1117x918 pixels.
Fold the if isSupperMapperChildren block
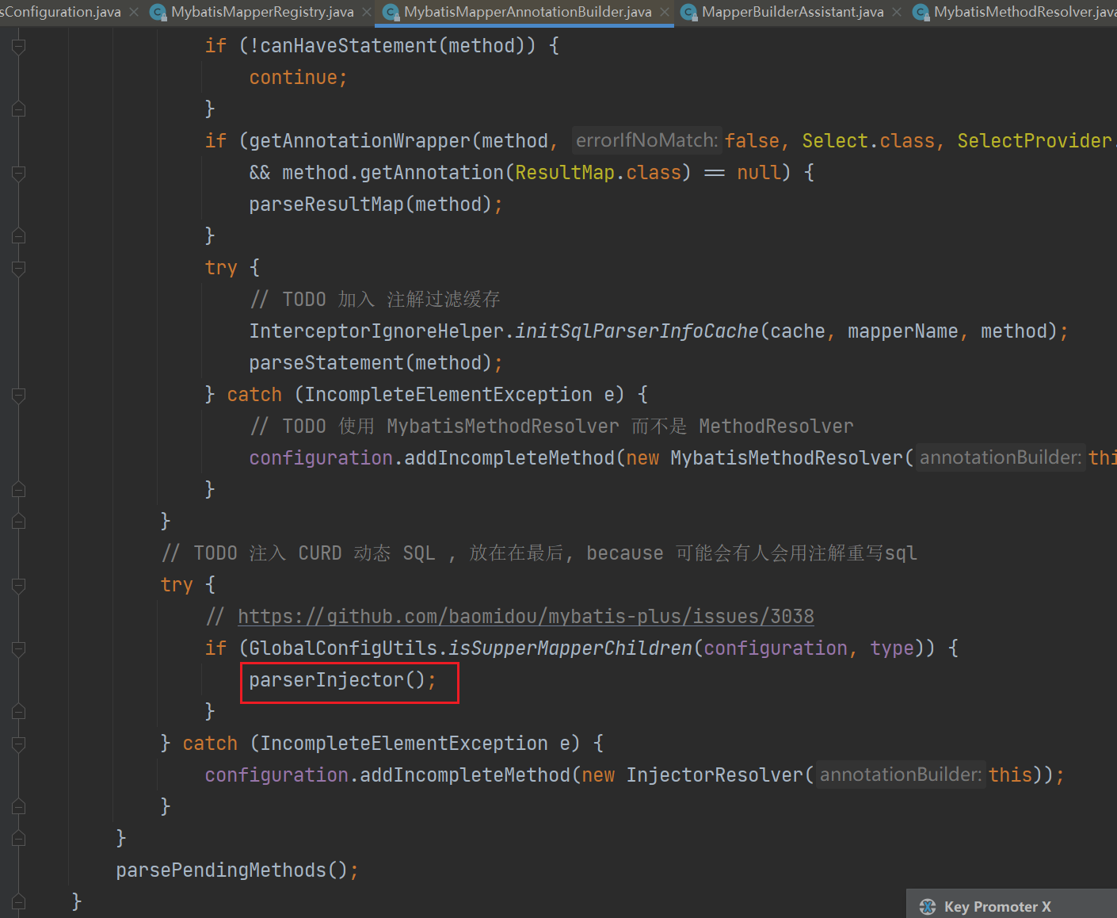click(19, 648)
